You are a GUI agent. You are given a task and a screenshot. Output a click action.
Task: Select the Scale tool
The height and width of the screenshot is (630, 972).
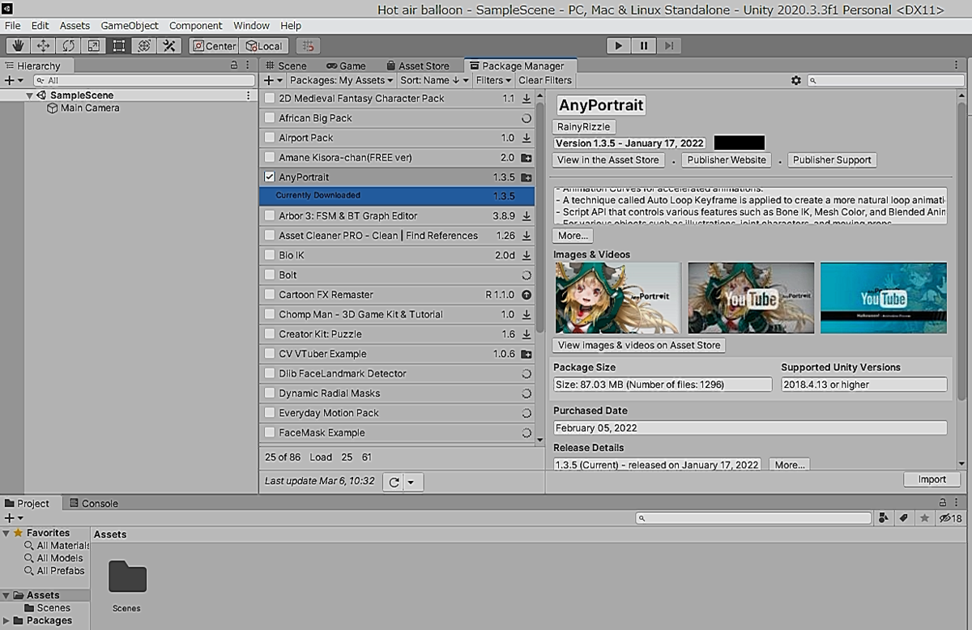tap(93, 46)
